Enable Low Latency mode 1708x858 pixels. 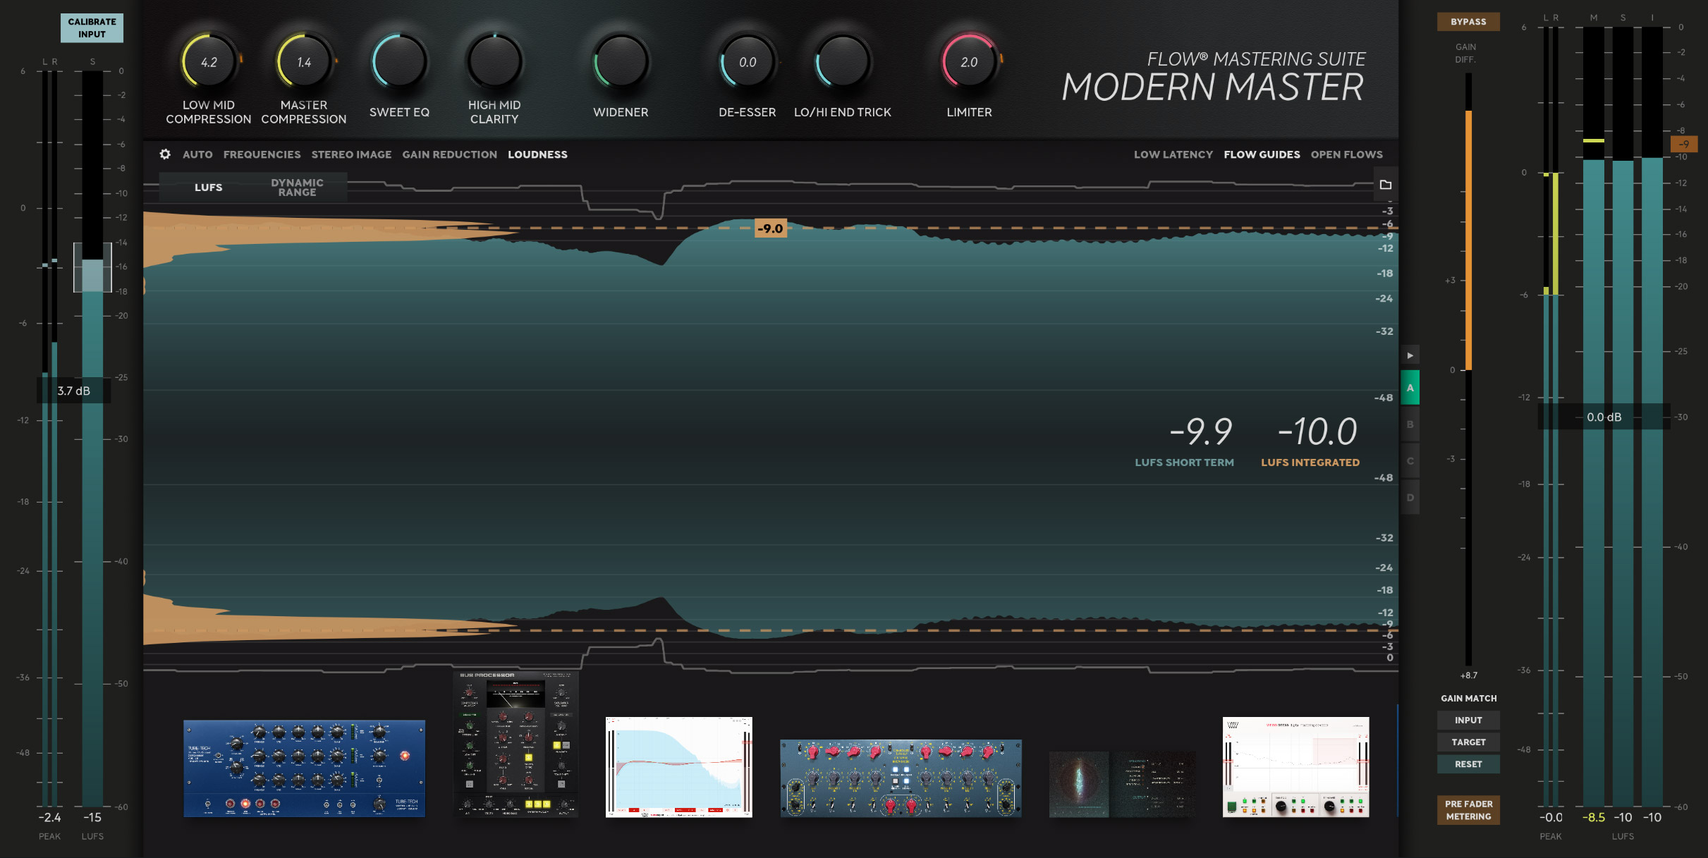[x=1173, y=154]
